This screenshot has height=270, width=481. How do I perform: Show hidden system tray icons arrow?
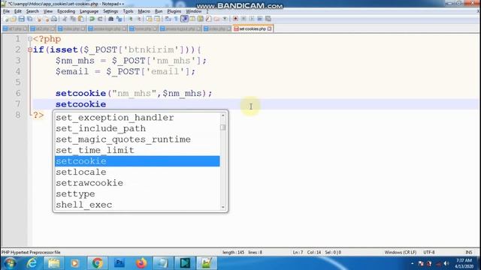point(413,263)
